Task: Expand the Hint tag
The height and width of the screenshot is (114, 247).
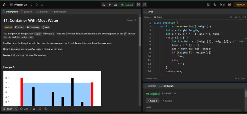Action: point(46,27)
